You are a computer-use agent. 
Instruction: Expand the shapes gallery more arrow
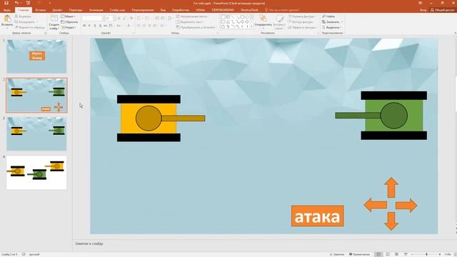click(252, 26)
